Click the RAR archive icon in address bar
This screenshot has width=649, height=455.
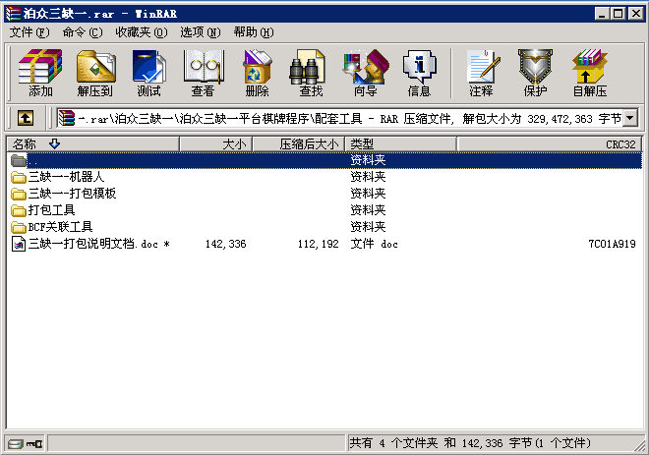pos(66,118)
